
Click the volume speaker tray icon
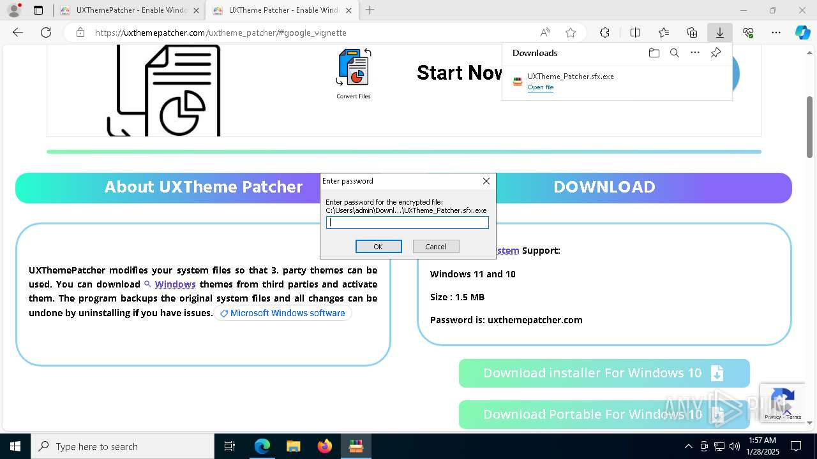[735, 446]
